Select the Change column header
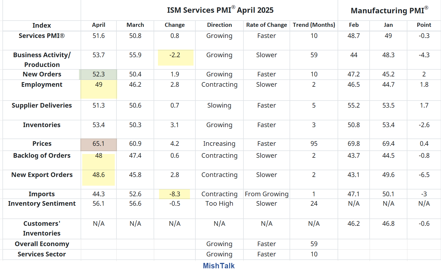The width and height of the screenshot is (441, 277). [175, 25]
